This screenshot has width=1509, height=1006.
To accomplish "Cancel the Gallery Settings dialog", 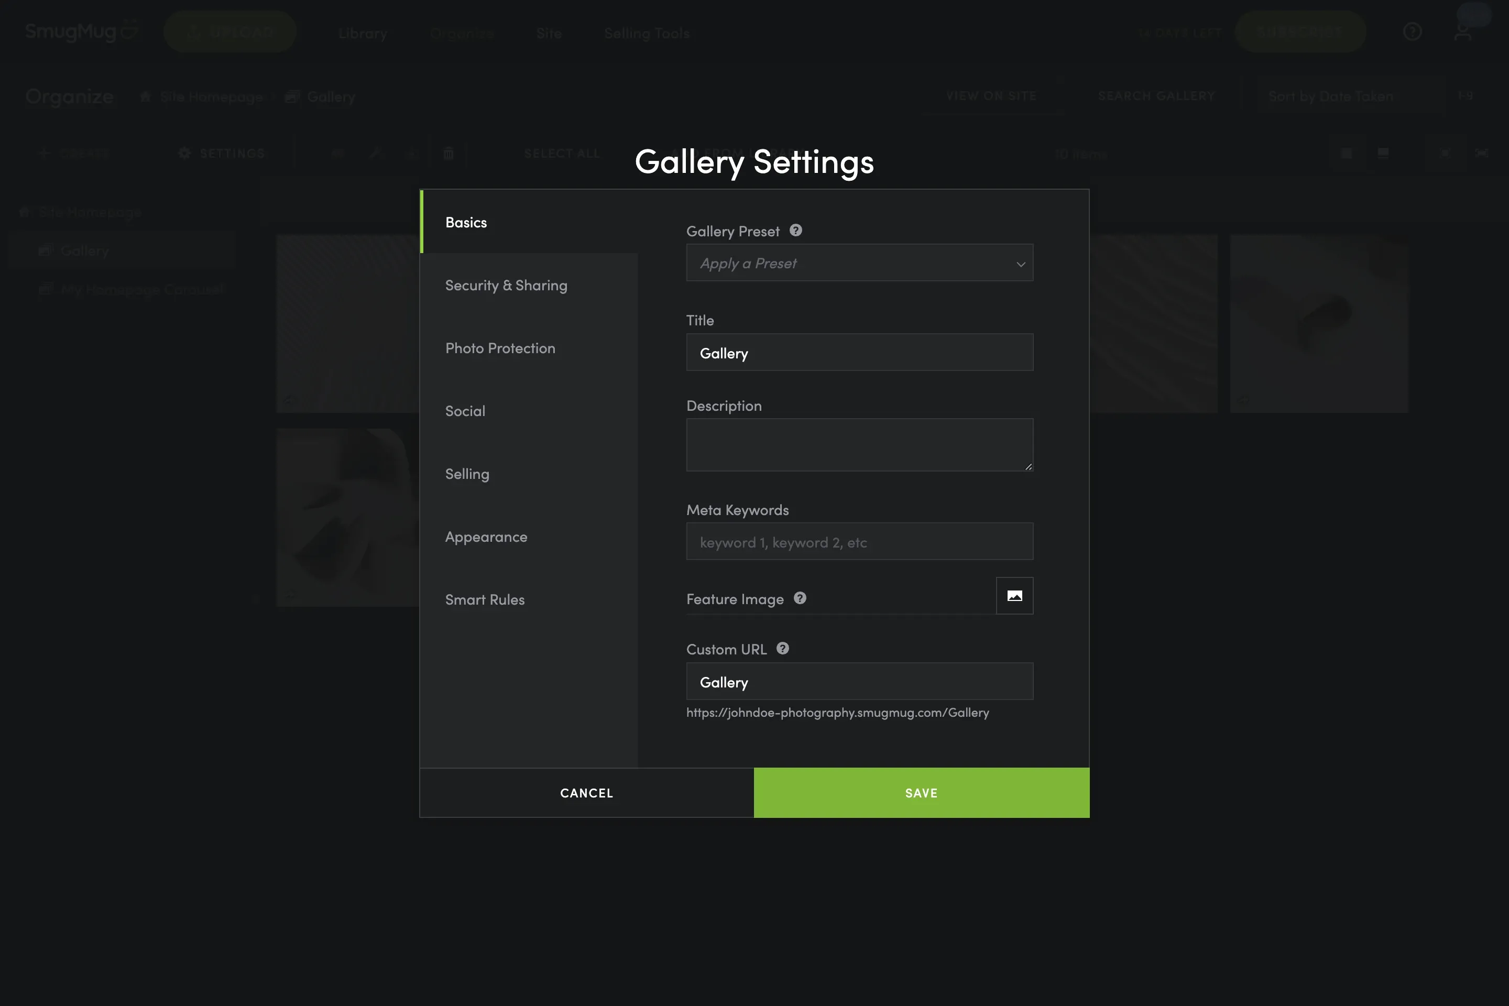I will [x=586, y=792].
